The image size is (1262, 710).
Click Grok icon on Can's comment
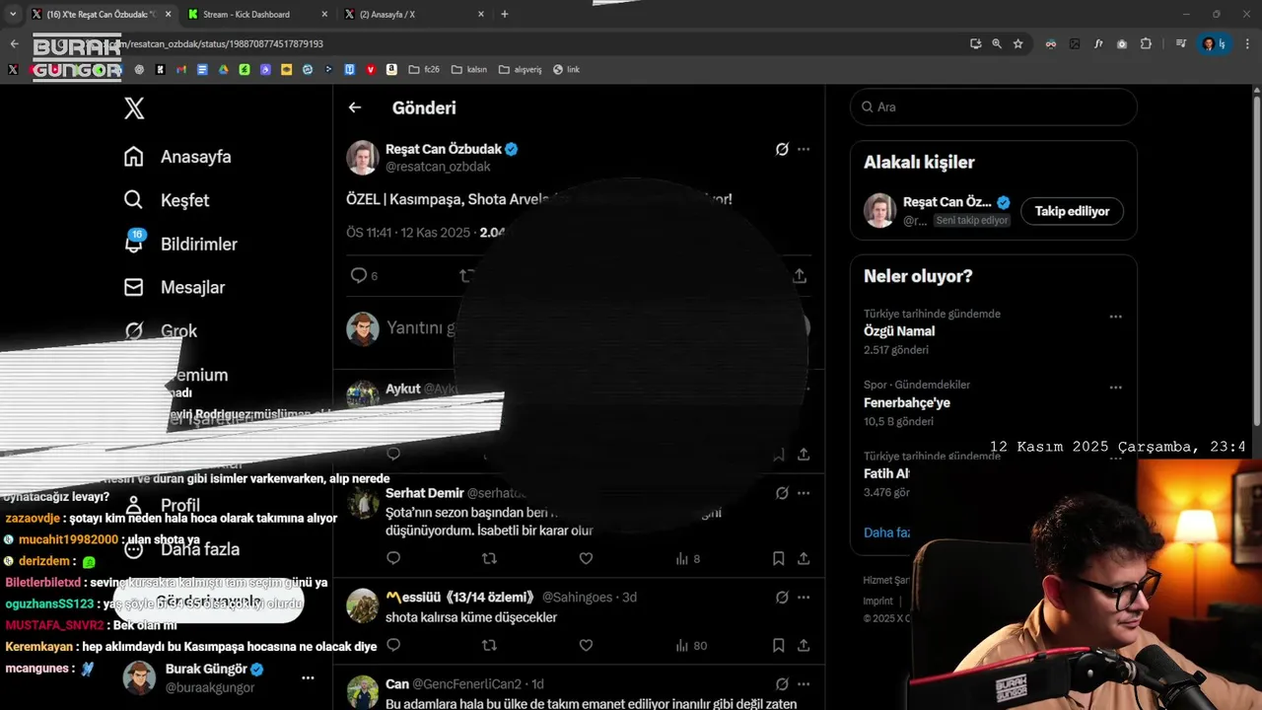point(781,683)
